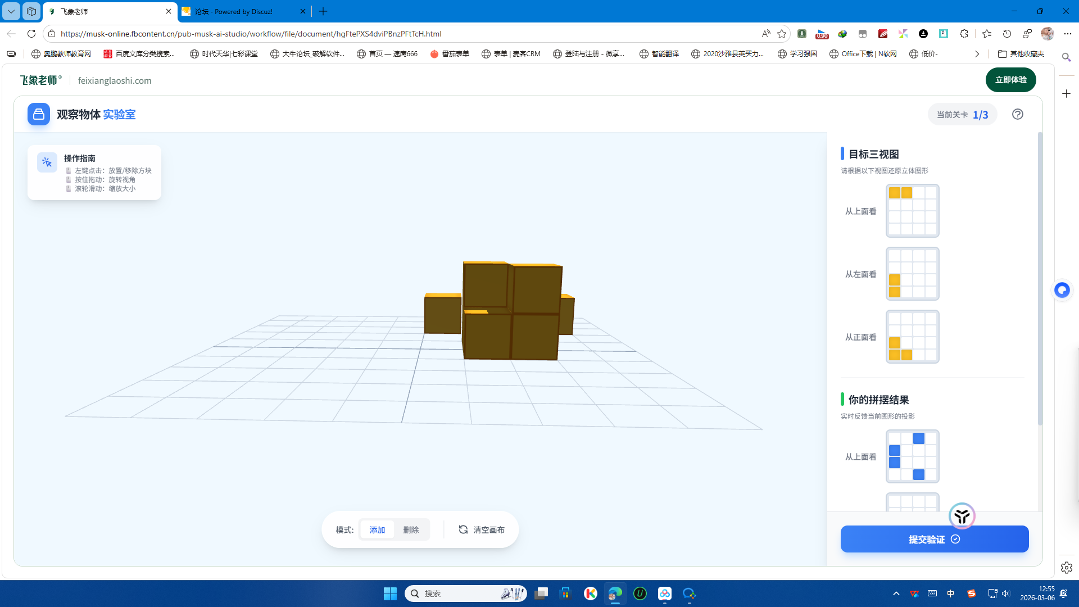The width and height of the screenshot is (1079, 607).
Task: Open the 百度文库分类搜索 bookmark
Action: [x=139, y=54]
